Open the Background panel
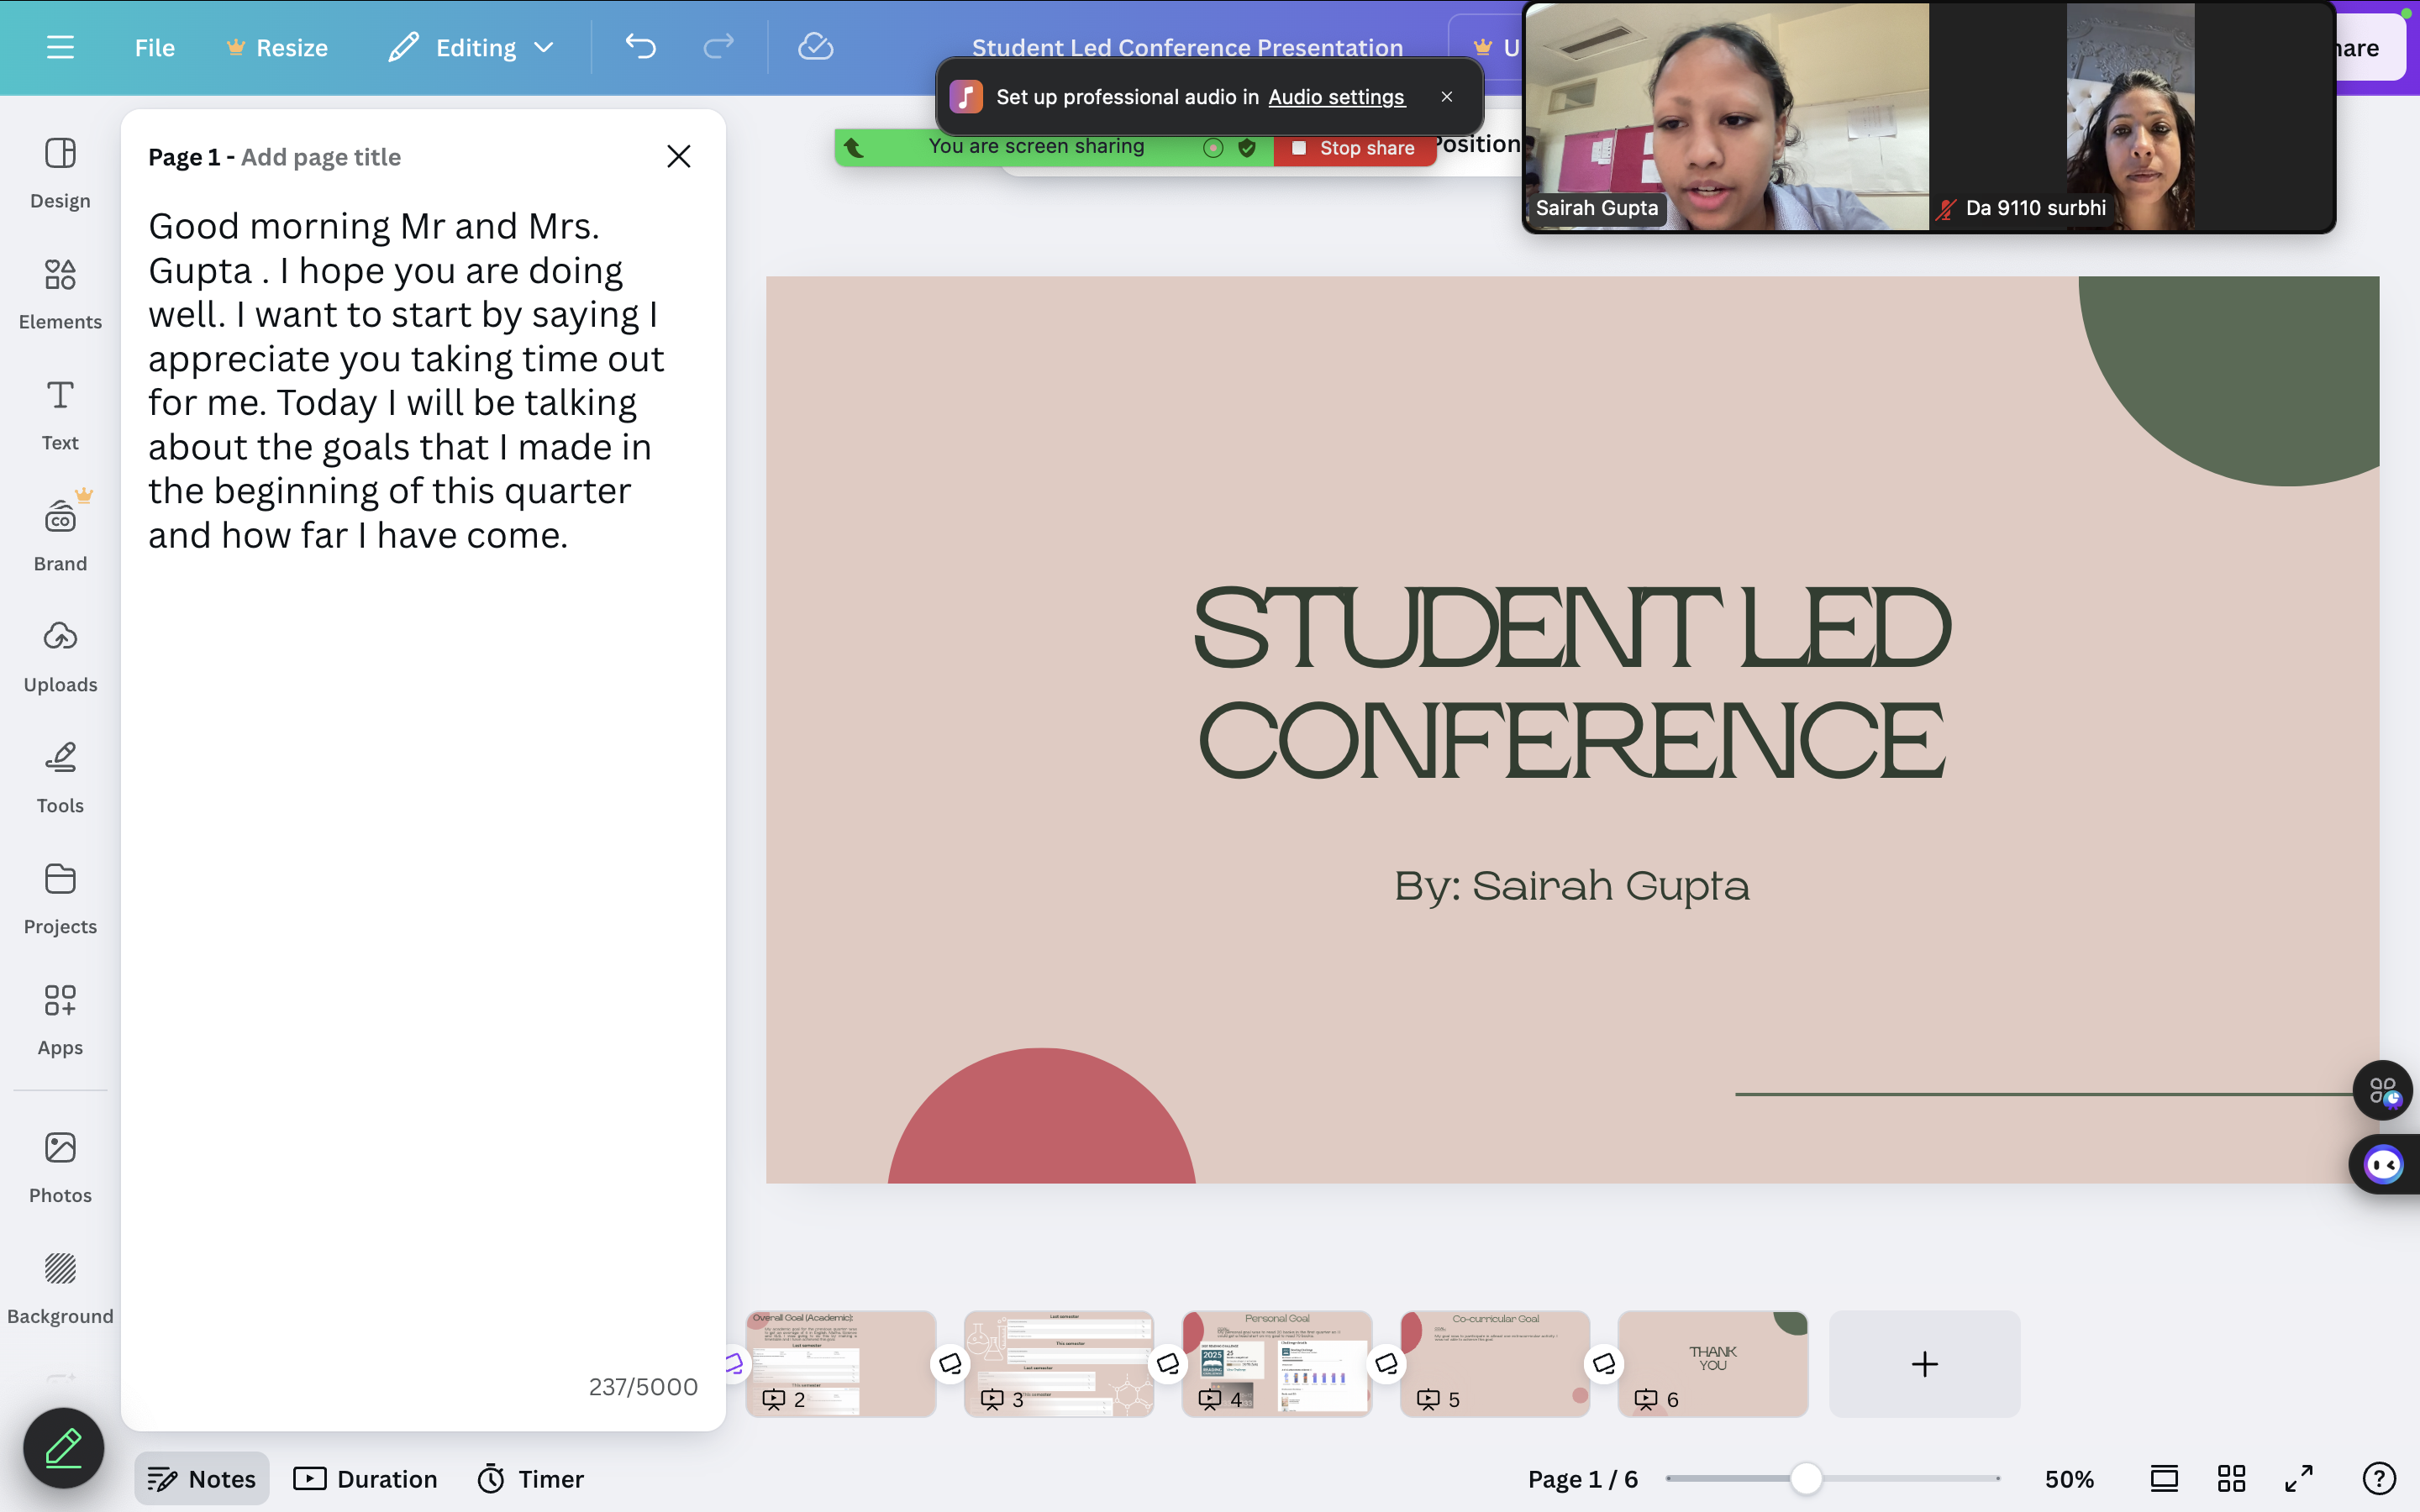Screen dimensions: 2420x1512 tap(60, 1287)
